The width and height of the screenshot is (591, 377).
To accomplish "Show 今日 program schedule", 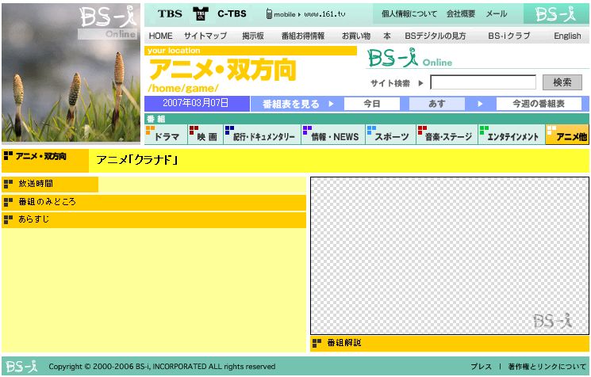I will coord(372,104).
